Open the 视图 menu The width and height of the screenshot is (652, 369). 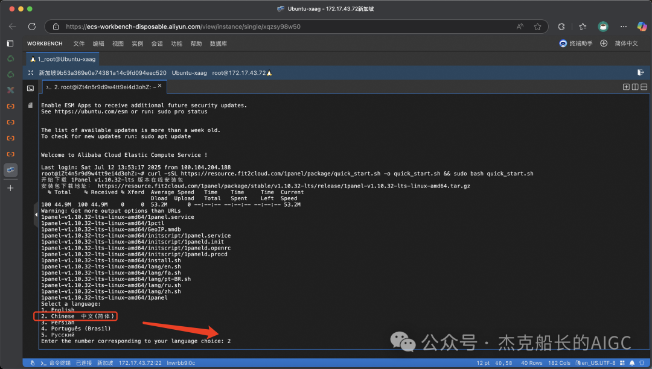118,43
